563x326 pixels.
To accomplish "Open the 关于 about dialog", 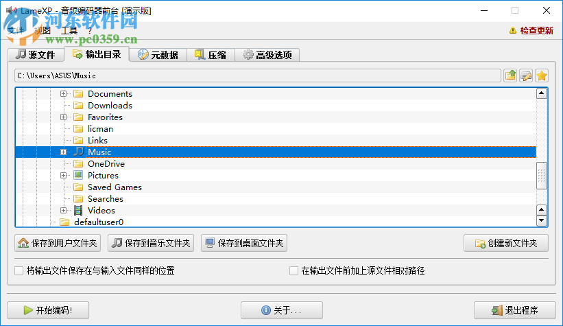I will [x=281, y=310].
